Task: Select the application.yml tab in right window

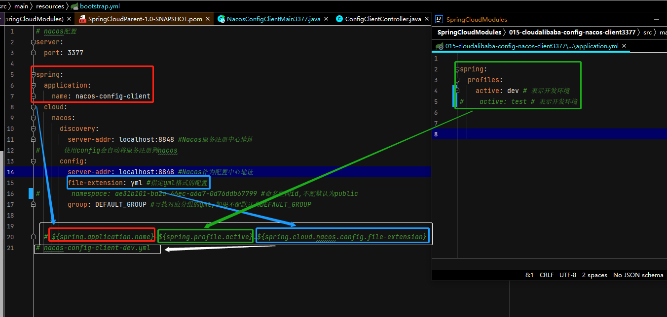Action: point(532,46)
